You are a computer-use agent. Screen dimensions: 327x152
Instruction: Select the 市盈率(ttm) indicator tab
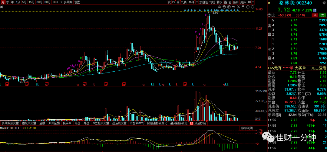(x=137, y=123)
